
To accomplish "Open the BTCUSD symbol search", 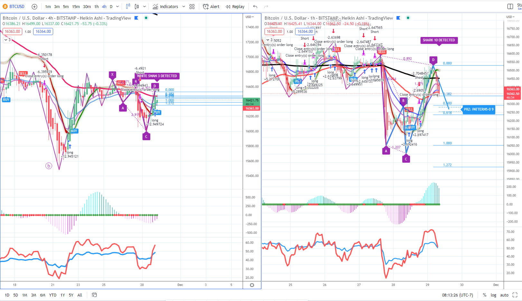I will (14, 6).
